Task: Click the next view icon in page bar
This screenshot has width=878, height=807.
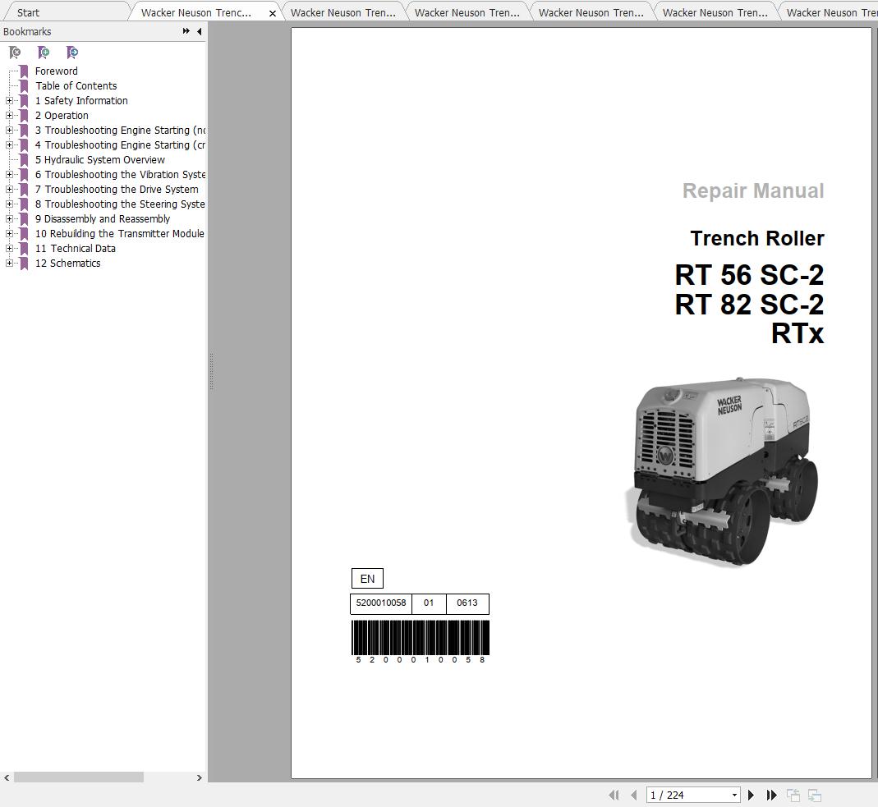Action: click(x=815, y=795)
